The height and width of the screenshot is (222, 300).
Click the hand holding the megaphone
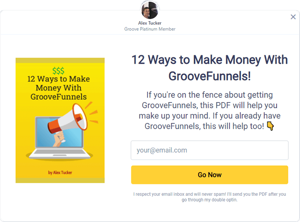[x=59, y=139]
